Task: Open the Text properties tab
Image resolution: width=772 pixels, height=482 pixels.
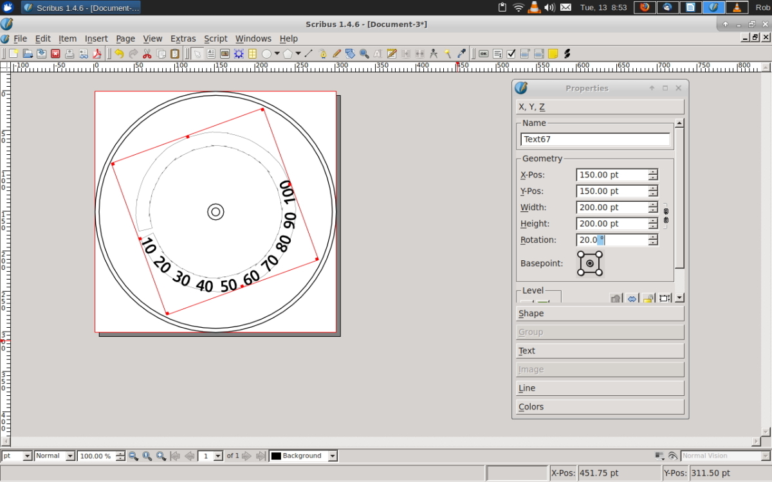Action: coord(600,351)
